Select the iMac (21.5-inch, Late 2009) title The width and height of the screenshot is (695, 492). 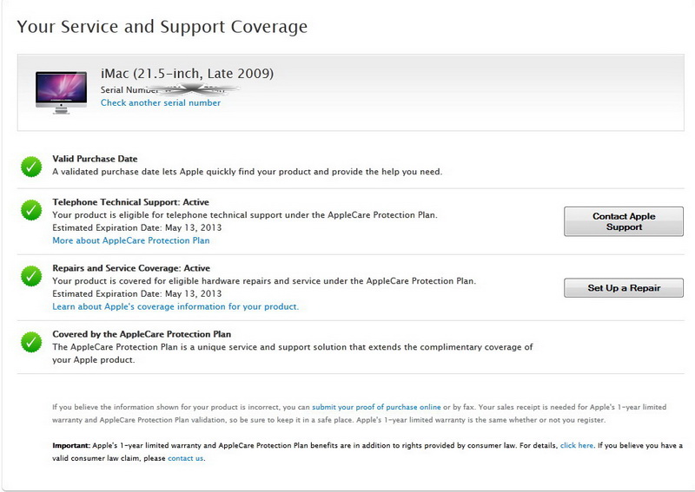tap(187, 73)
